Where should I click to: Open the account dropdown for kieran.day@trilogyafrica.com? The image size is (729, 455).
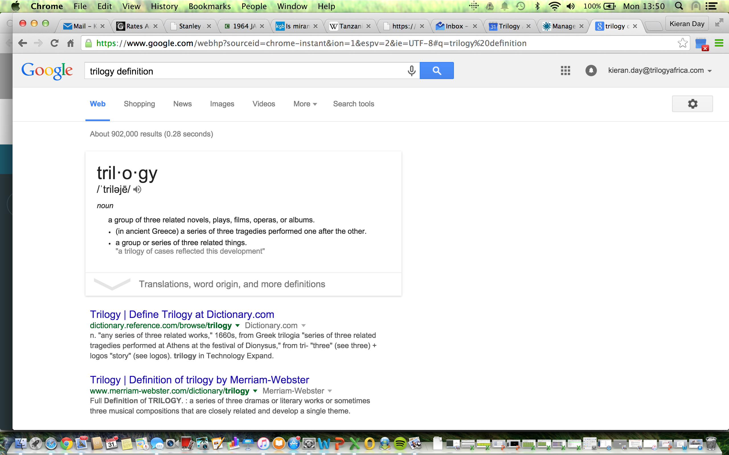[x=710, y=71]
